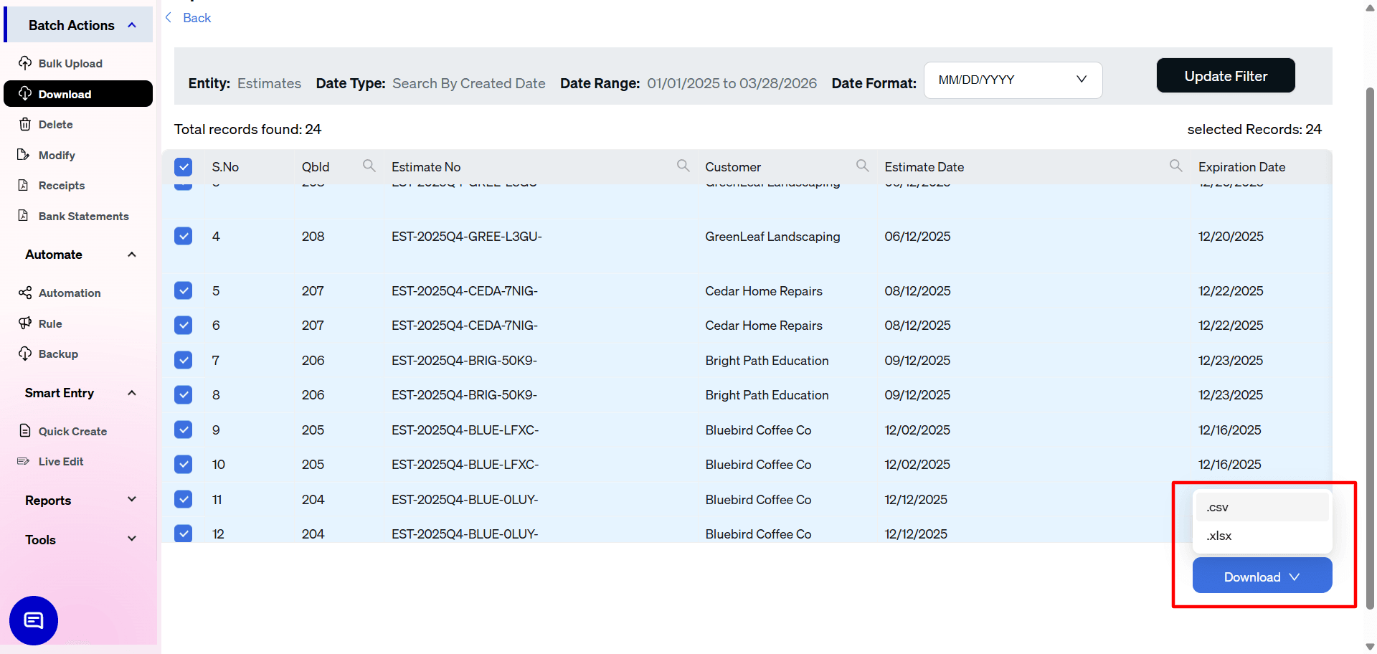Select the Delete batch action

(x=55, y=124)
